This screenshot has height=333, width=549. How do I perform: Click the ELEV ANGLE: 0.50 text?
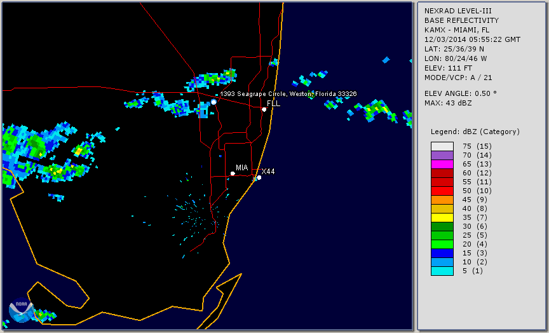pyautogui.click(x=461, y=93)
